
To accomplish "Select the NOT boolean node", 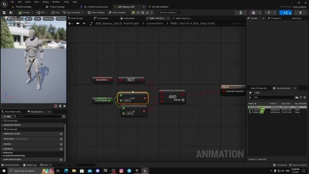I will pyautogui.click(x=131, y=80).
